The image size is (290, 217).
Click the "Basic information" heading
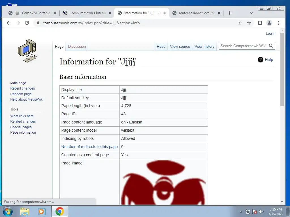coord(83,77)
